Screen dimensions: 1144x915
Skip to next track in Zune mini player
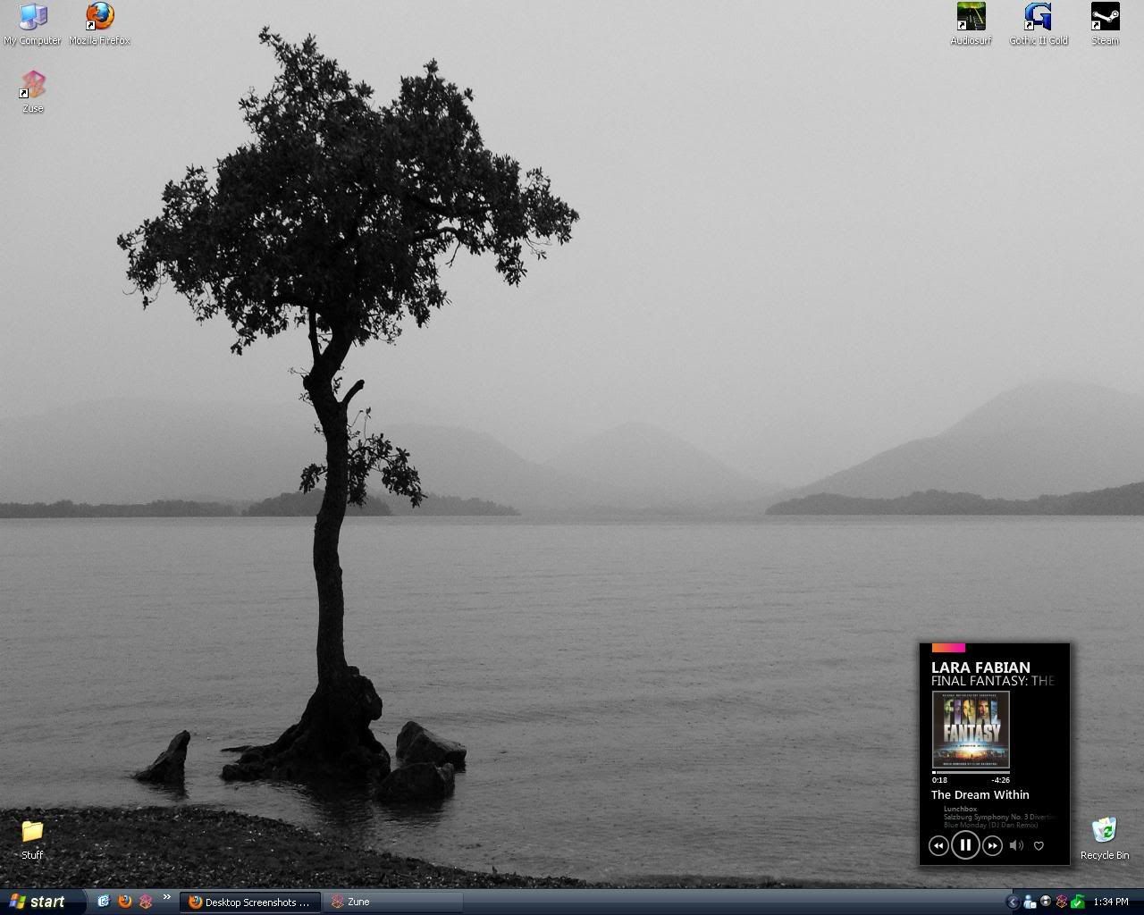[x=992, y=845]
